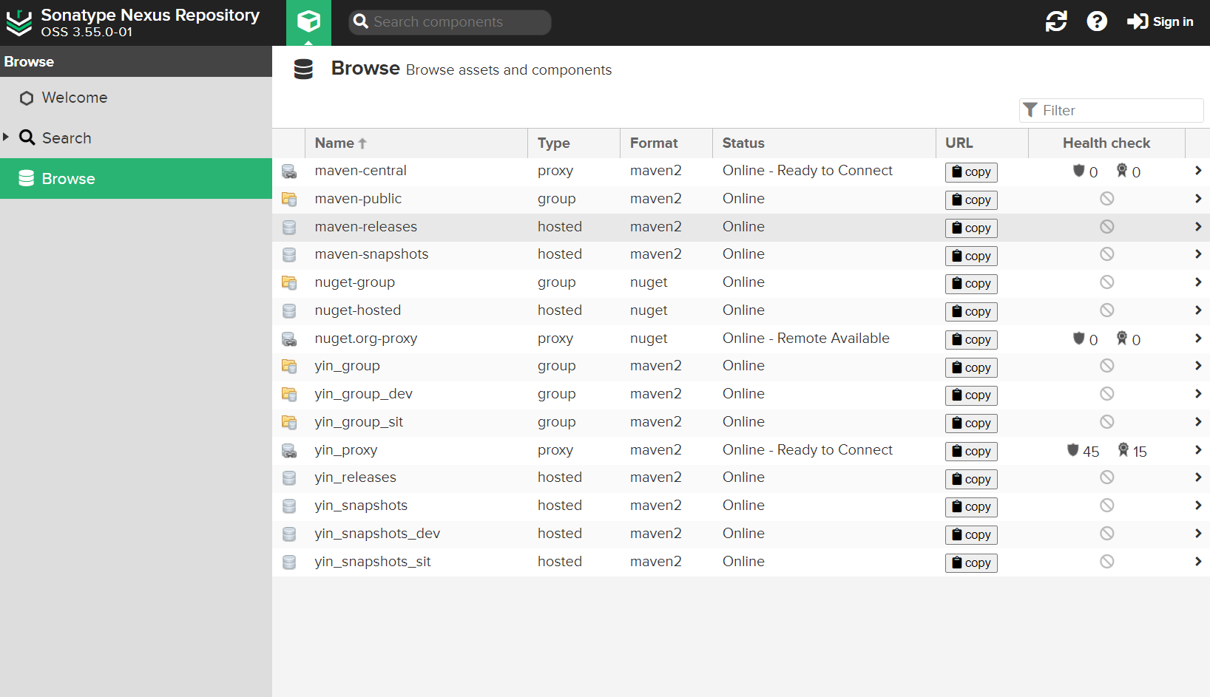
Task: Copy URL of yin_proxy
Action: pyautogui.click(x=971, y=452)
